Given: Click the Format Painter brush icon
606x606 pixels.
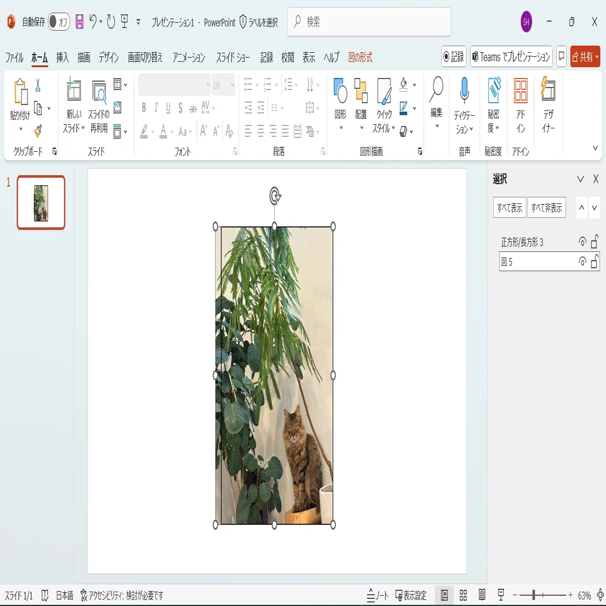Looking at the screenshot, I should 38,131.
